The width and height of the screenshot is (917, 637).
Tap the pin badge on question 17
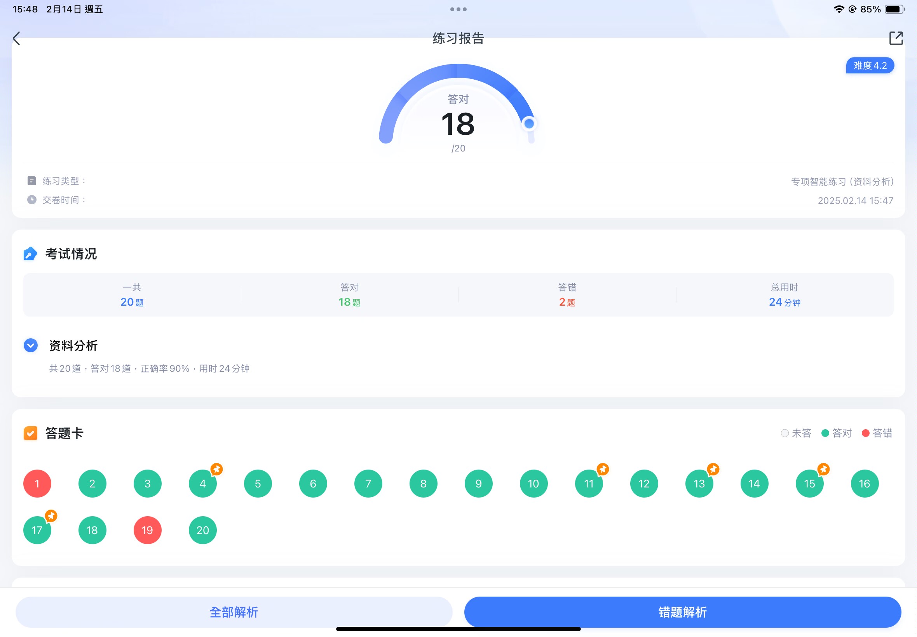[x=51, y=516]
